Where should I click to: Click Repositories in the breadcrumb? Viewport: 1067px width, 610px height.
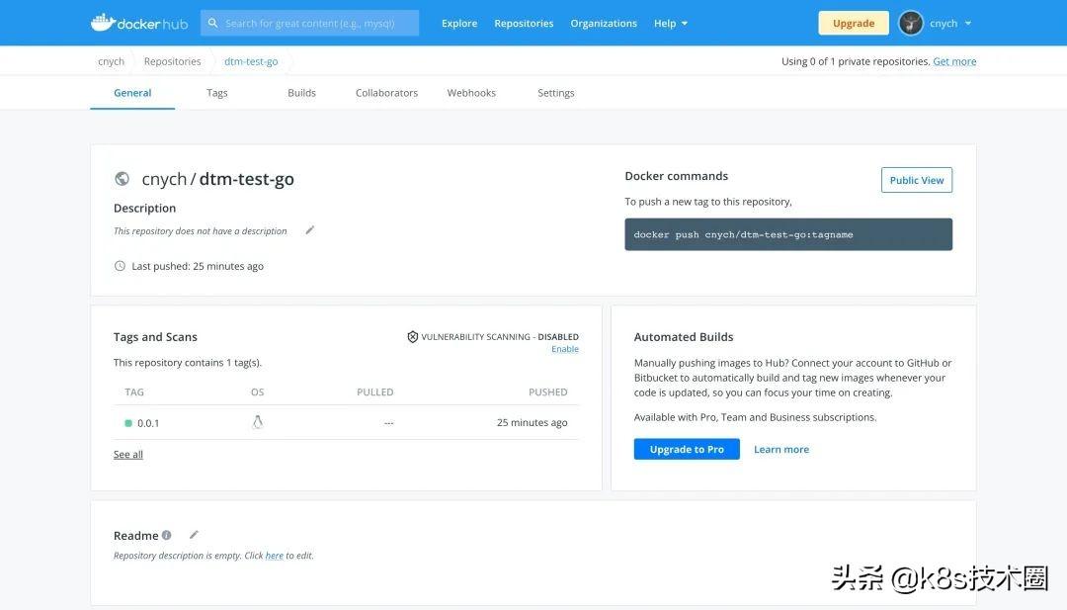[172, 61]
